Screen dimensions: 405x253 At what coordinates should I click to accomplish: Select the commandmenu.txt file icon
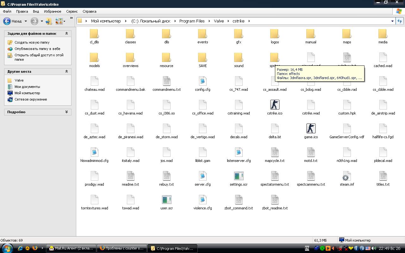166,81
